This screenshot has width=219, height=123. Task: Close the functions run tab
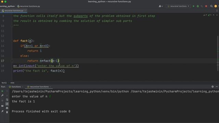click(23, 87)
